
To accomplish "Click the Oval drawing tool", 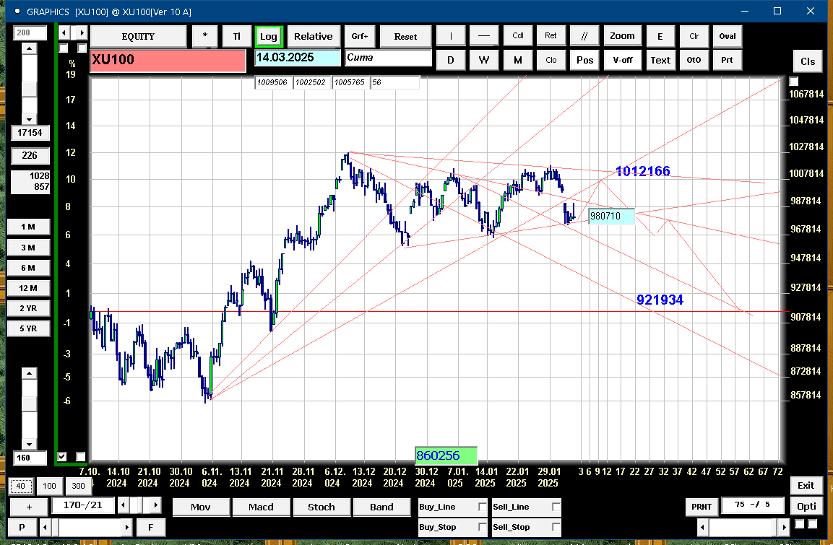I will click(x=728, y=36).
